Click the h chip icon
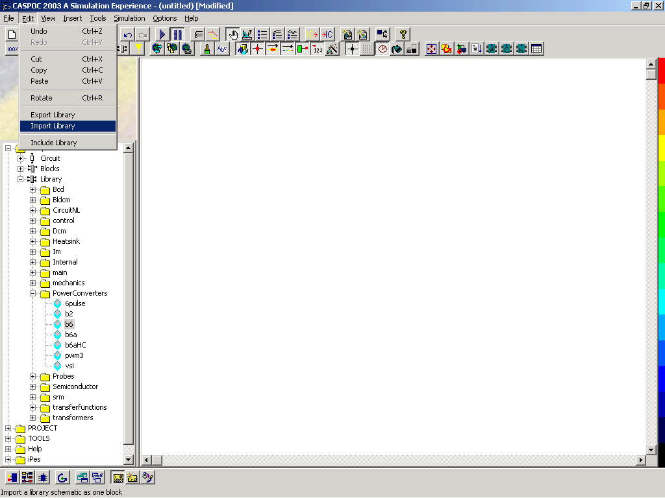 pos(521,49)
